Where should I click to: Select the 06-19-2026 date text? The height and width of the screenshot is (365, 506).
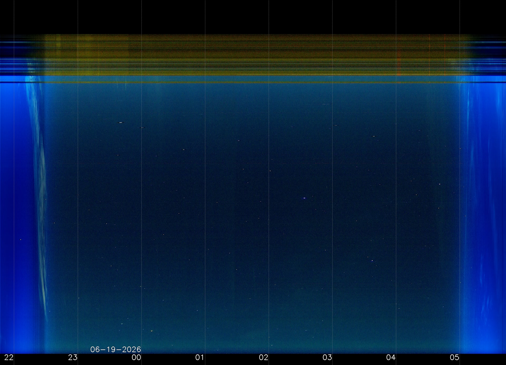pos(116,349)
